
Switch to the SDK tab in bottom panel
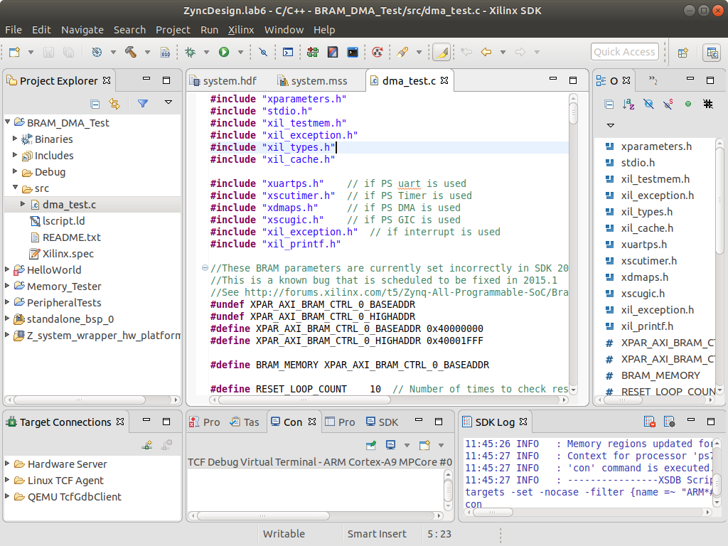tap(382, 422)
